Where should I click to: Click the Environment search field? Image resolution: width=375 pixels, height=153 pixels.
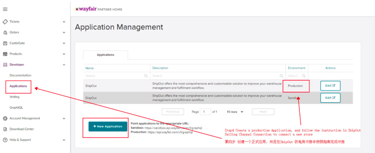tap(297, 76)
